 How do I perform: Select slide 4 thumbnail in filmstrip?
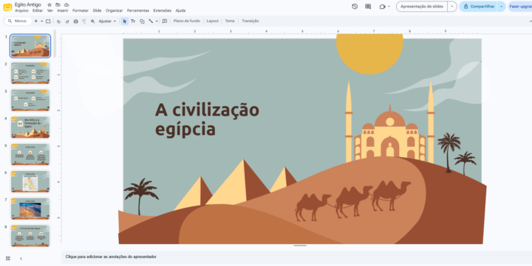[x=30, y=127]
